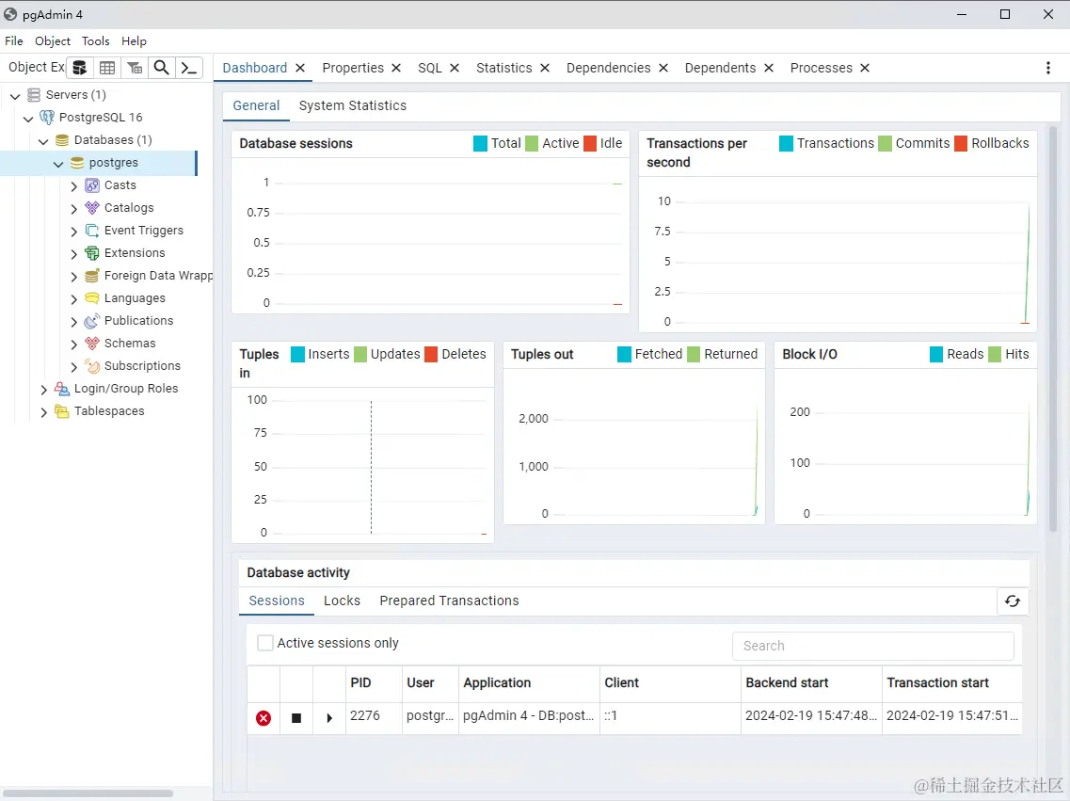Viewport: 1070px width, 801px height.
Task: Expand the Tablespaces node
Action: click(43, 411)
